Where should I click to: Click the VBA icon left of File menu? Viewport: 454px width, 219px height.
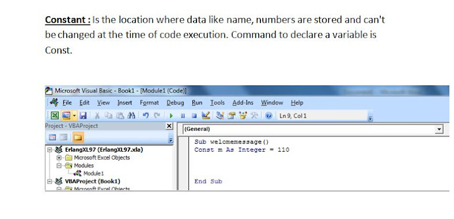point(54,102)
